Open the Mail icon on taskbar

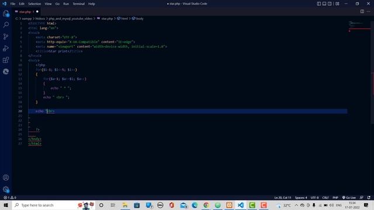[183, 205]
